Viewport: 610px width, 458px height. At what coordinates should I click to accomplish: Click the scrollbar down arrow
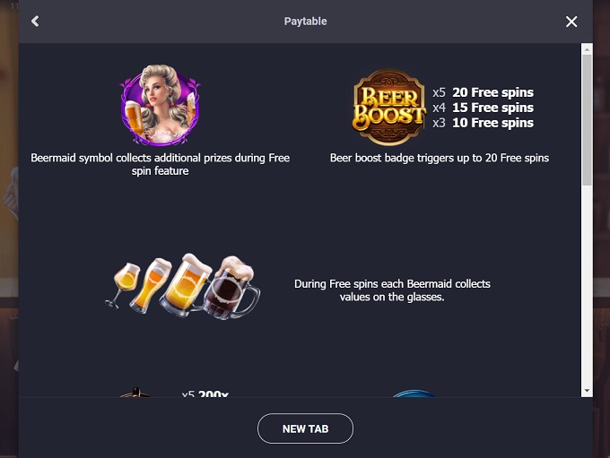click(x=587, y=391)
